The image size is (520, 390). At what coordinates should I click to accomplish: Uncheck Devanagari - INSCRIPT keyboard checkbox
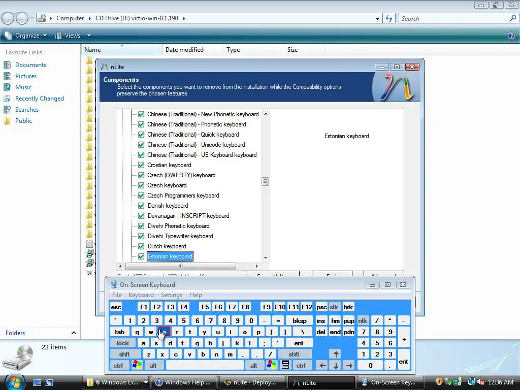tap(141, 215)
